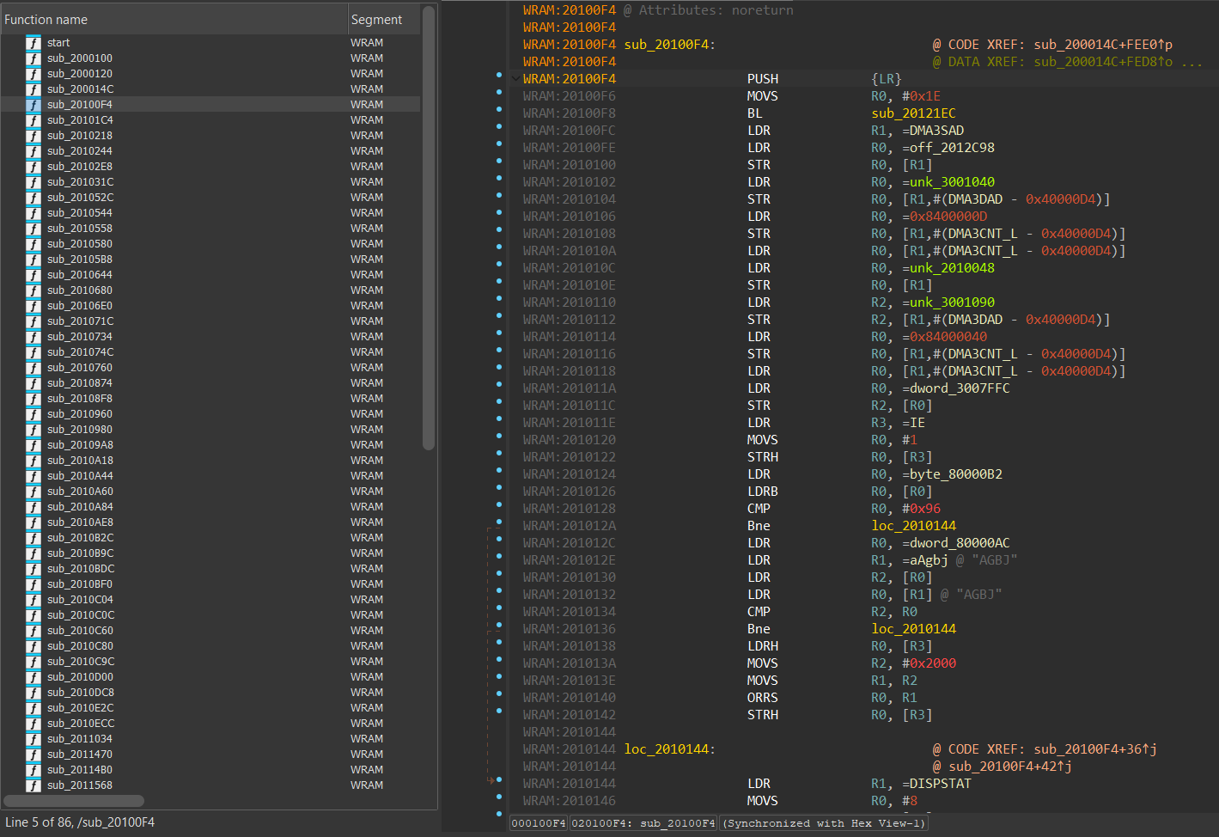Click function icon beside sub_20105B8
This screenshot has height=837, width=1219.
(x=34, y=260)
